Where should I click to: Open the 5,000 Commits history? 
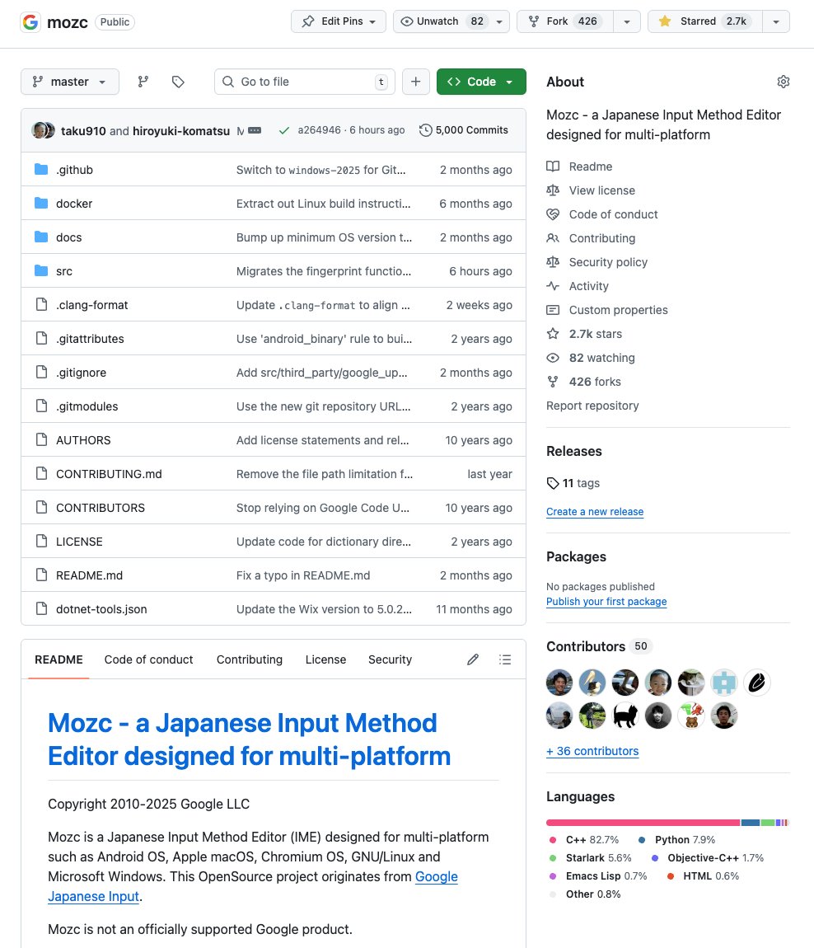pos(464,130)
